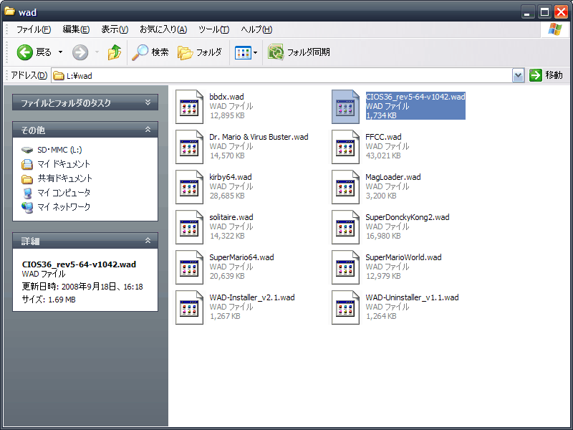
Task: Open 共有ドキュメント link
Action: pos(64,178)
